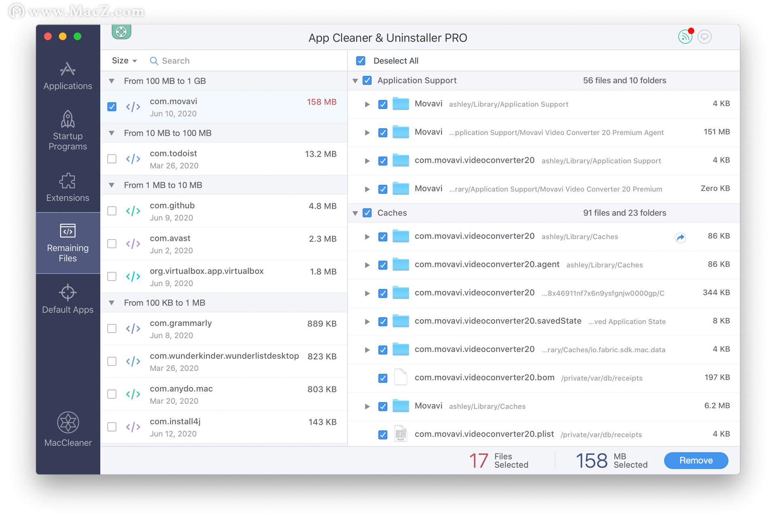
Task: Uncheck the Deselect All checkbox
Action: click(x=361, y=61)
